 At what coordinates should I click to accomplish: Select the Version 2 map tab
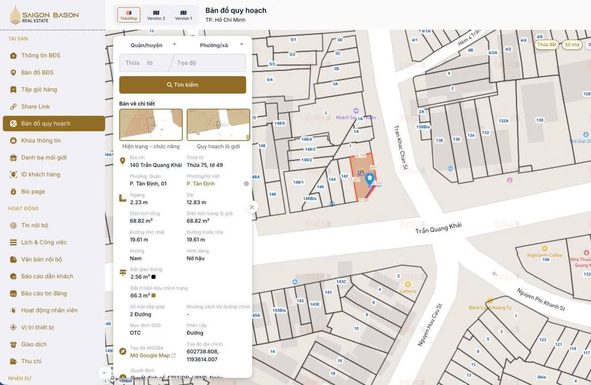[x=156, y=15]
